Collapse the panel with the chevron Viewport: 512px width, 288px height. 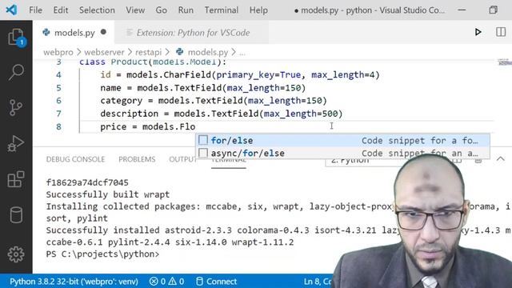click(x=500, y=159)
